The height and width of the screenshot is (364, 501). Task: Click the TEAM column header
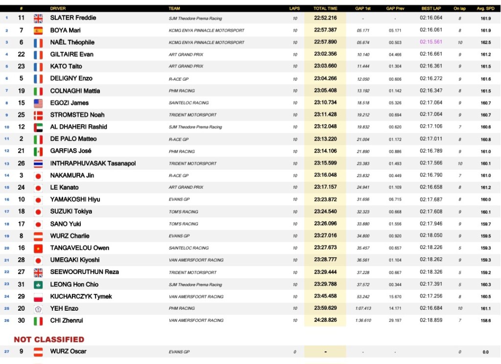click(174, 8)
